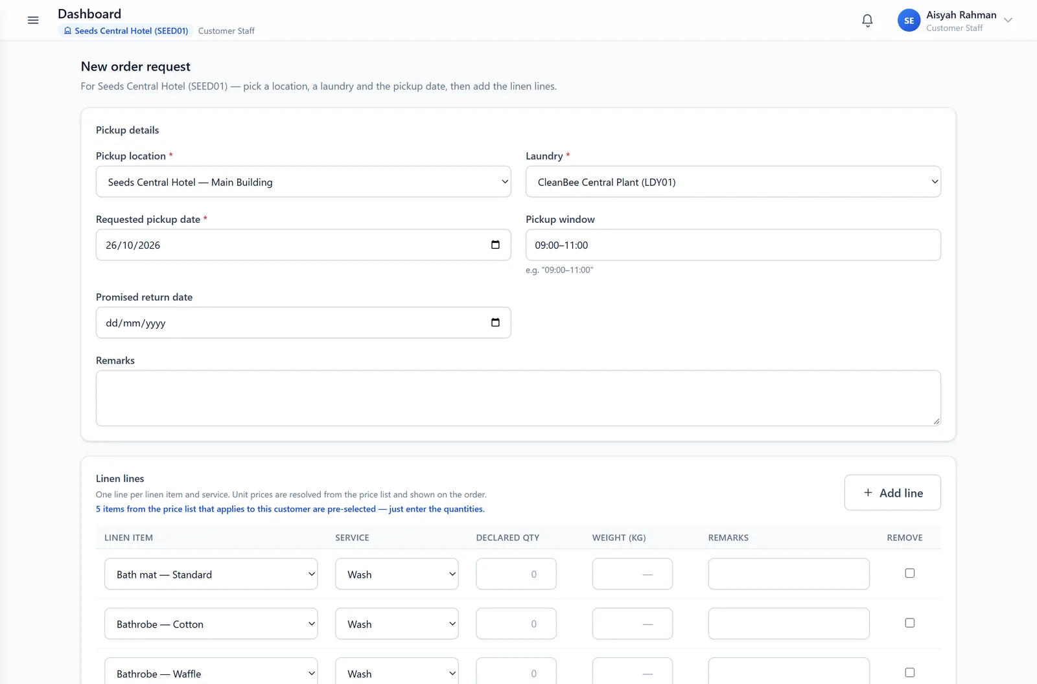Click the Requested pickup date field

point(303,245)
